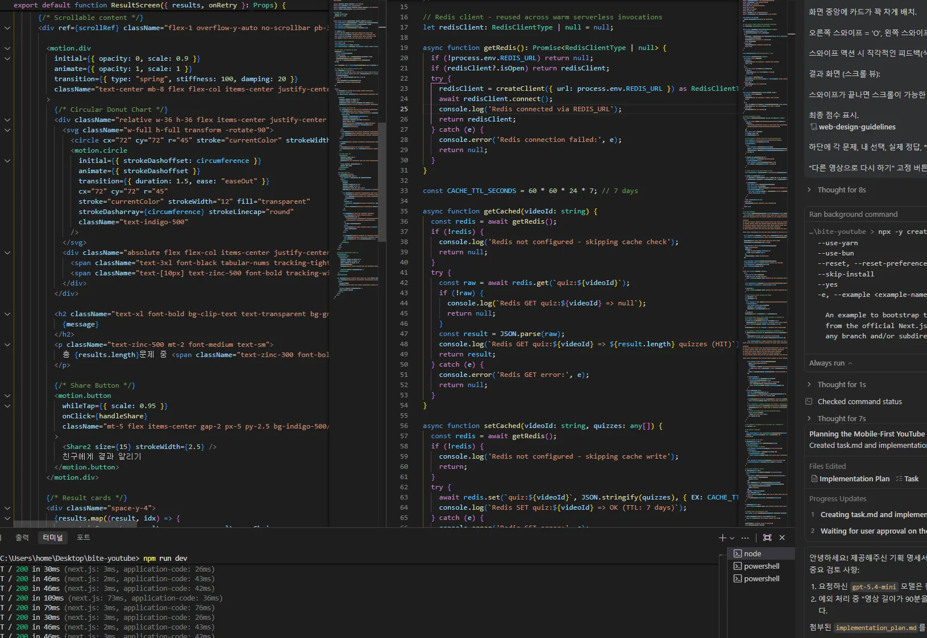Select the 터미널 panel tab
The height and width of the screenshot is (638, 927).
[53, 538]
